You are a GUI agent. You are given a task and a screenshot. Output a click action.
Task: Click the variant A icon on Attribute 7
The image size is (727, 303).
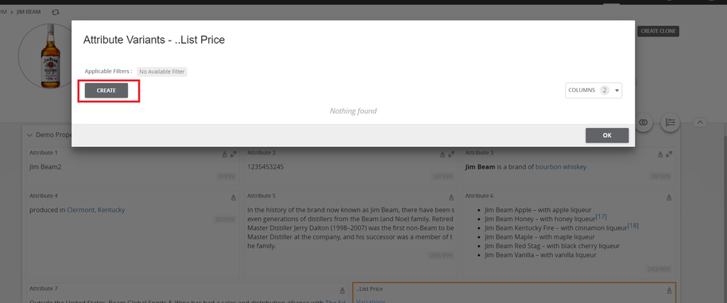coord(342,290)
